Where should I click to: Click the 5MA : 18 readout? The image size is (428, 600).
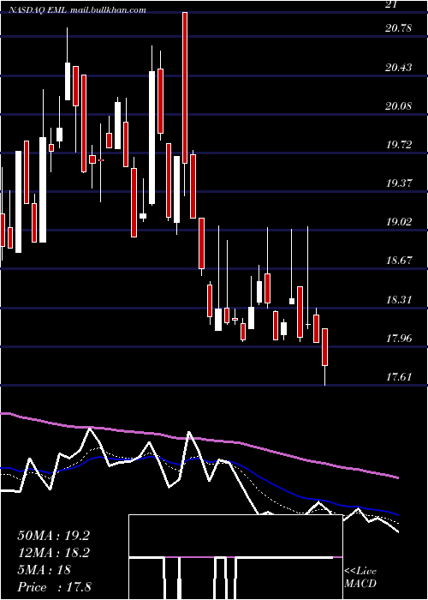[x=44, y=570]
